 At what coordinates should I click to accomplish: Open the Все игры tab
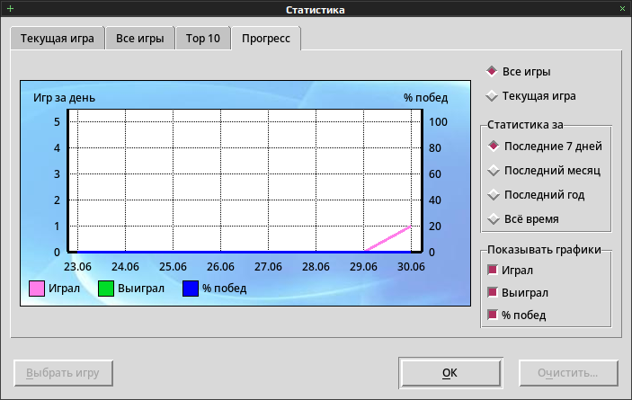[x=140, y=39]
